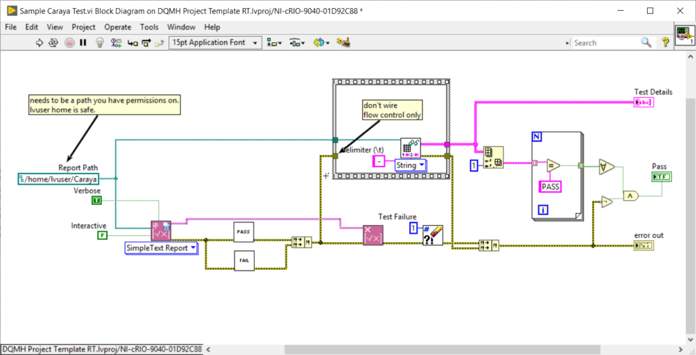
Task: Click the search magnifier icon
Action: pyautogui.click(x=646, y=43)
